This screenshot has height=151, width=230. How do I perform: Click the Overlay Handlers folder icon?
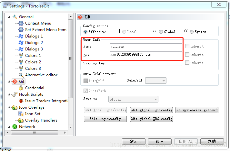[21, 120]
